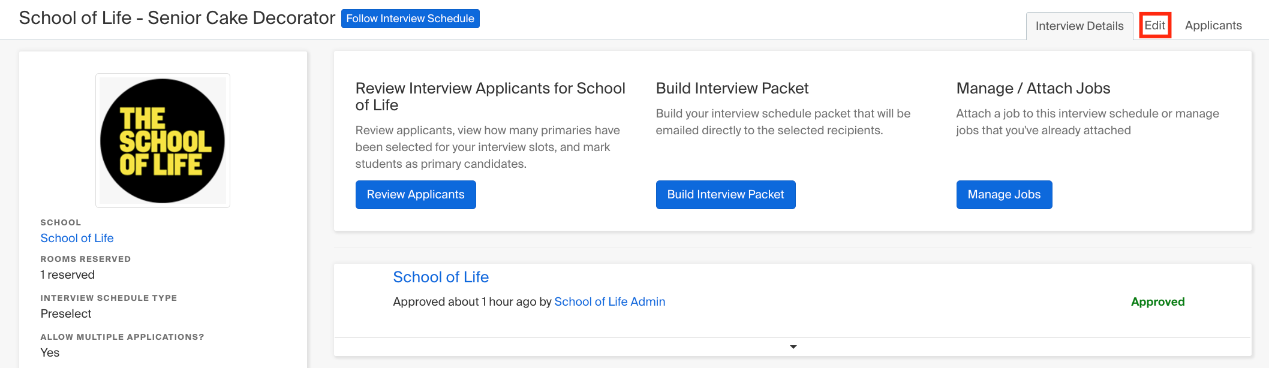Screen dimensions: 1269x368
Task: Open Build Interview Packet button
Action: click(x=726, y=195)
